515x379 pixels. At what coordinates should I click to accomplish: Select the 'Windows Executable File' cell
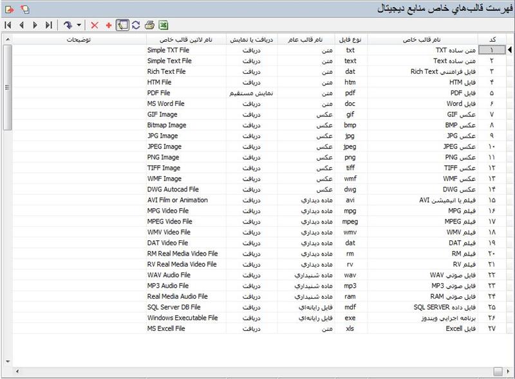point(186,318)
